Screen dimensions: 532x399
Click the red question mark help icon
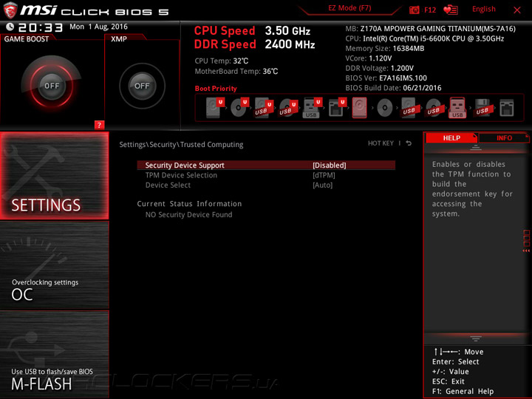tap(99, 125)
